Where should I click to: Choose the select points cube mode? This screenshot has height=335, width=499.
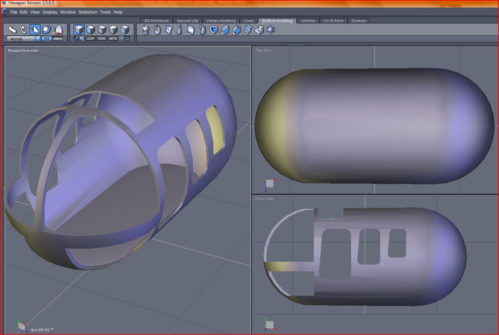(x=113, y=29)
